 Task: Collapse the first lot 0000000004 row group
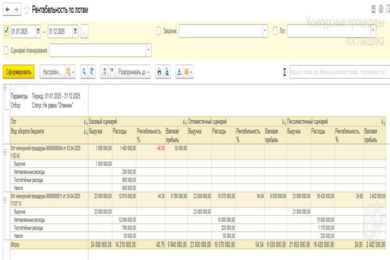(x=5, y=148)
